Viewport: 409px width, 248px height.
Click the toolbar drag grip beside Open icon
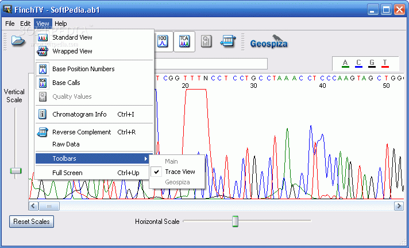(5, 41)
